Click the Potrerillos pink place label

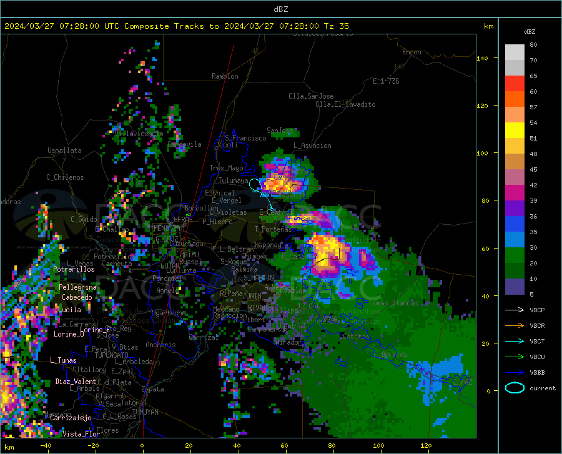(x=74, y=269)
